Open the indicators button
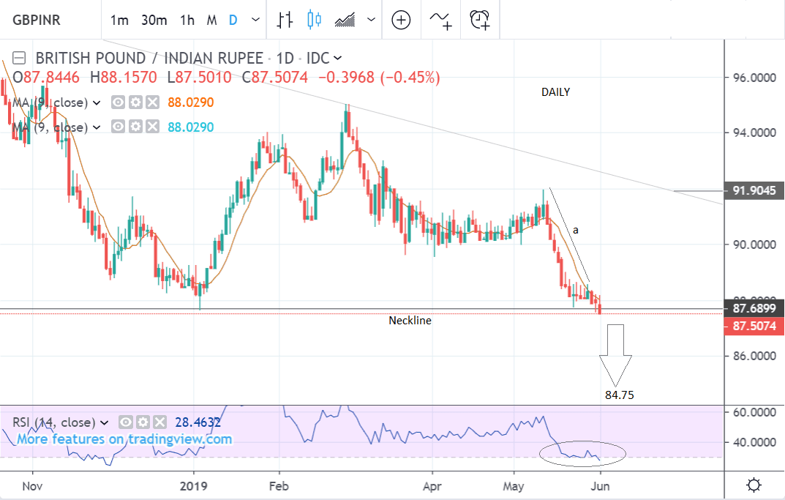The width and height of the screenshot is (785, 500). click(440, 20)
